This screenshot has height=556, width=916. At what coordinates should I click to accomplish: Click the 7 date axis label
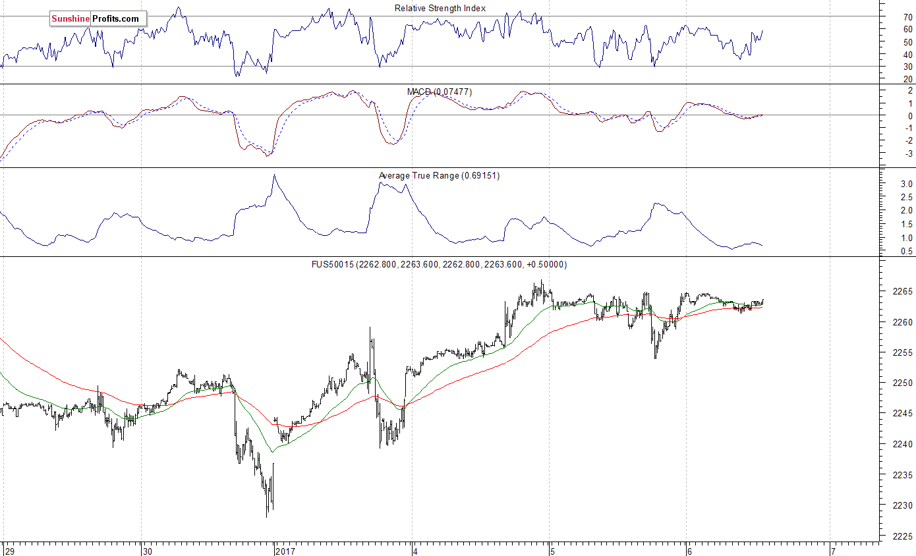[x=834, y=551]
